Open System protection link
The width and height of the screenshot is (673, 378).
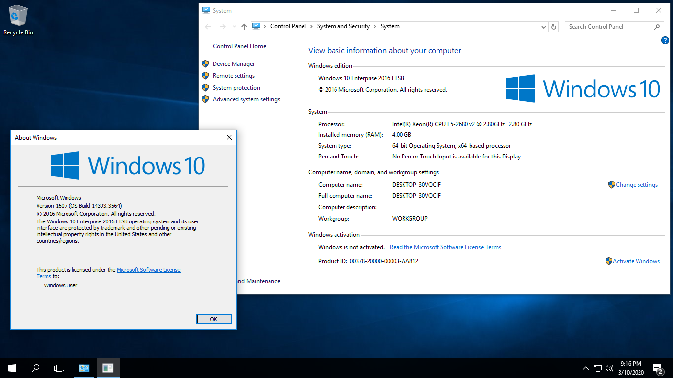coord(236,88)
